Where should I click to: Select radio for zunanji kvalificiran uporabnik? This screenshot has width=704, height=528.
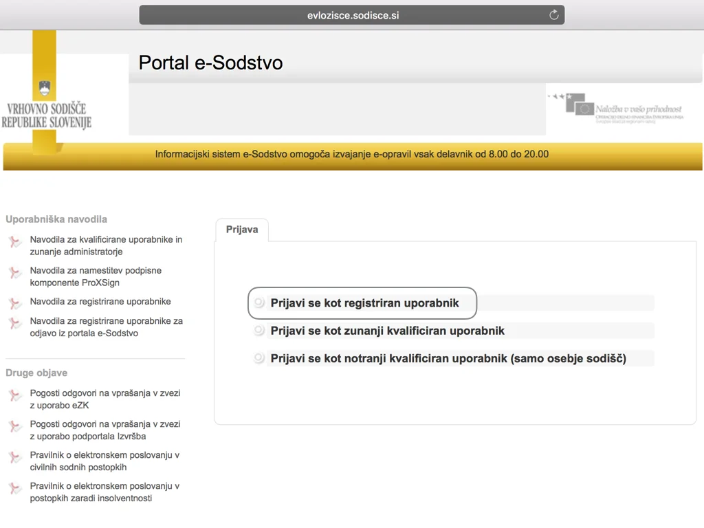[258, 331]
